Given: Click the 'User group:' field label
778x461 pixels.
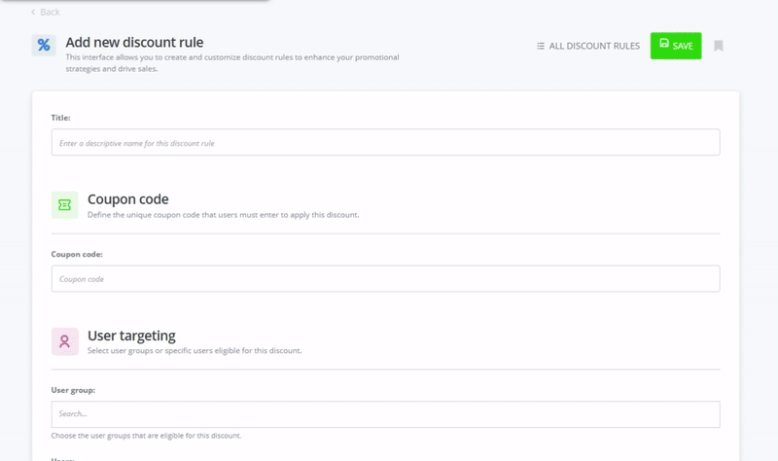Looking at the screenshot, I should (x=73, y=390).
